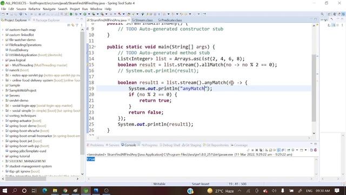Open the File menu
The height and width of the screenshot is (195, 346).
pos(4,9)
